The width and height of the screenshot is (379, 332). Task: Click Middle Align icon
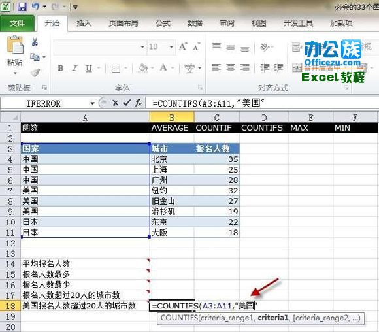coord(231,48)
